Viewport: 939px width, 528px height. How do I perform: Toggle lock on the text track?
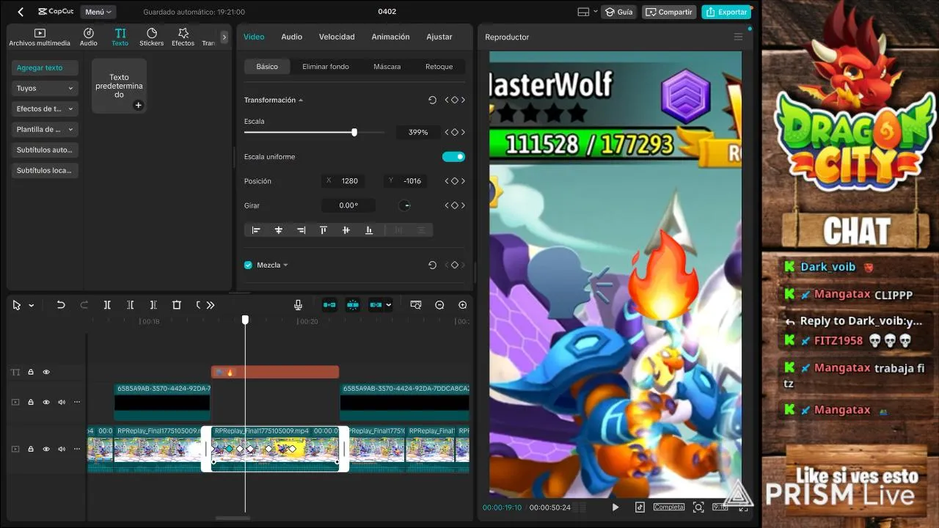tap(31, 372)
